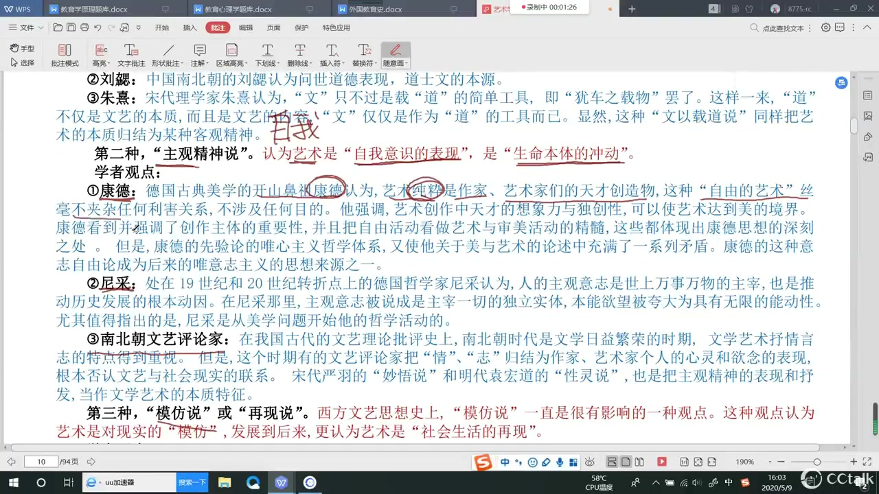Open the 插入 ribbon tab
The width and height of the screenshot is (879, 494).
[190, 27]
